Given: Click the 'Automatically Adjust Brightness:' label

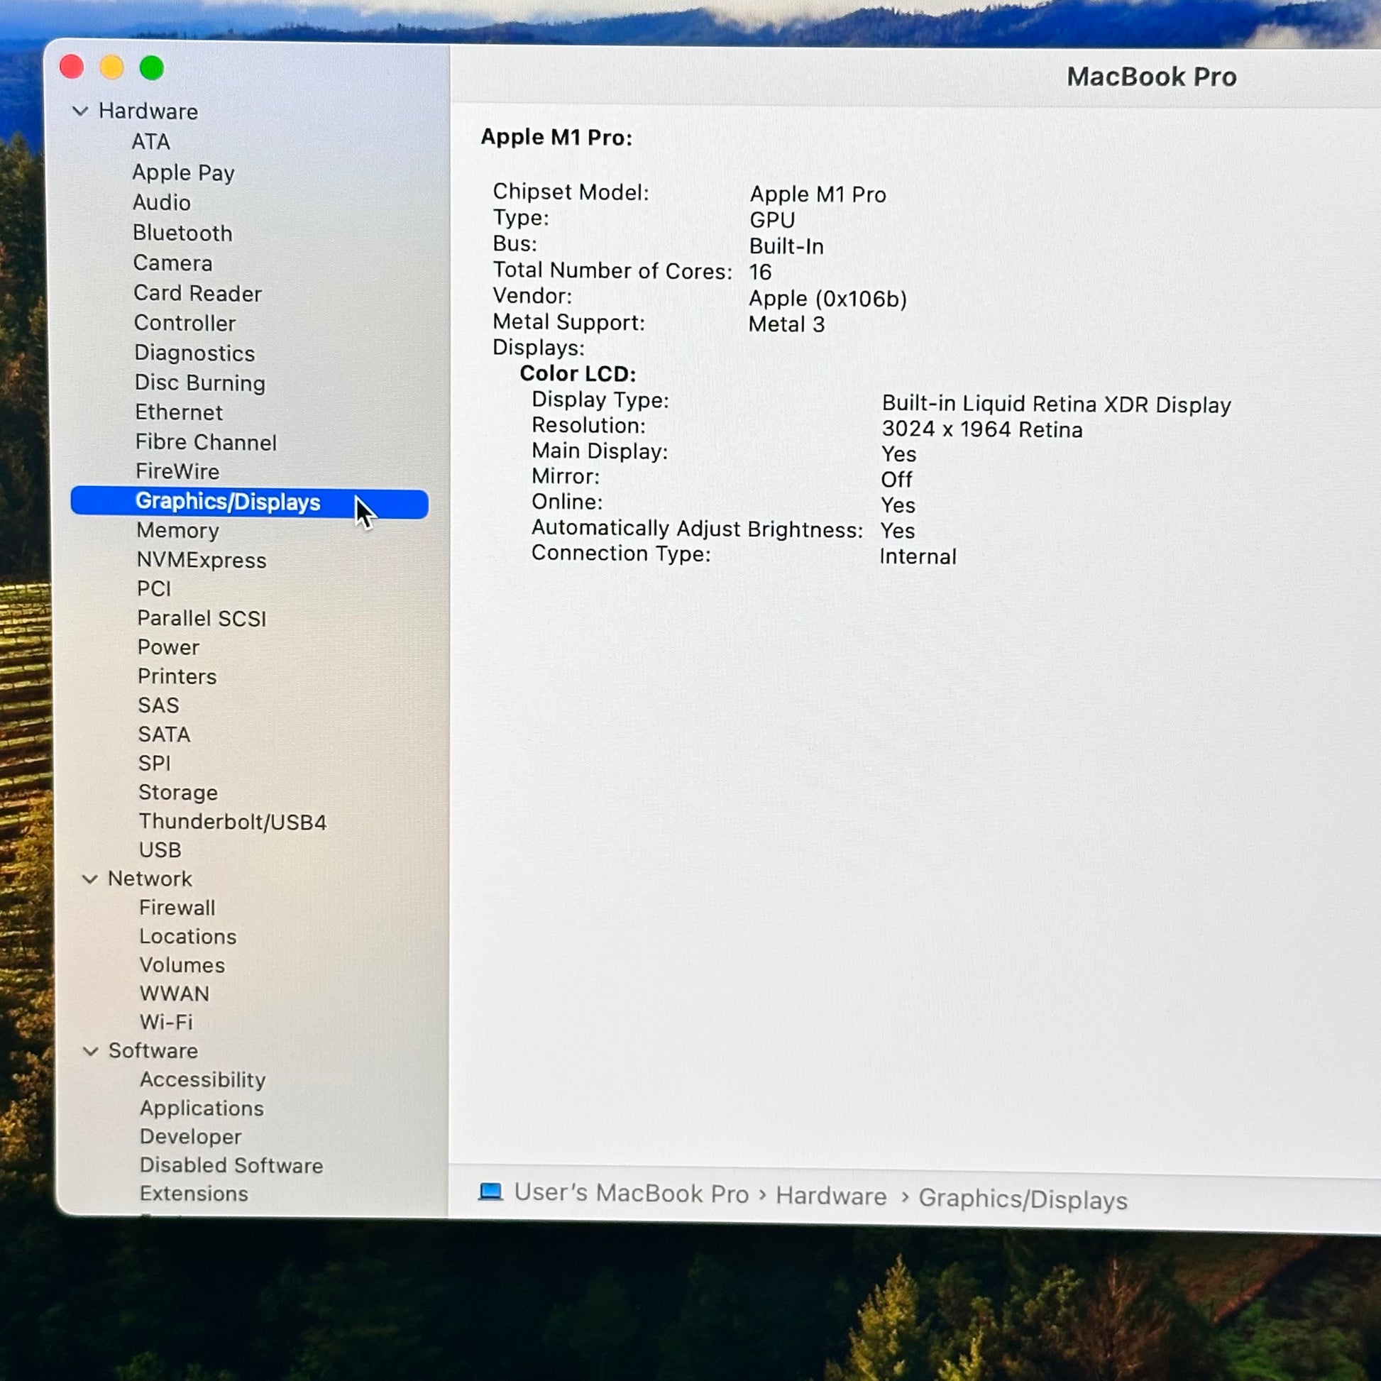Looking at the screenshot, I should 698,529.
